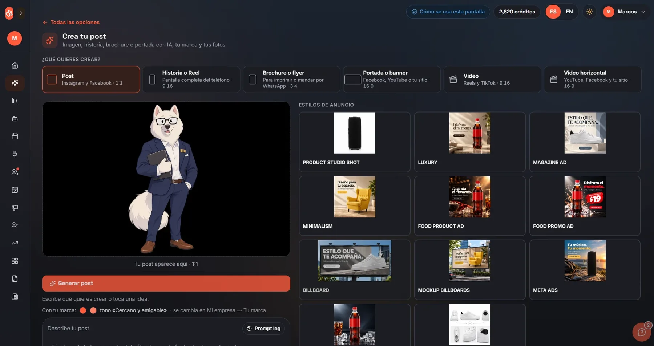The image size is (654, 346).
Task: Choose the Food Product Ad style
Action: [470, 206]
